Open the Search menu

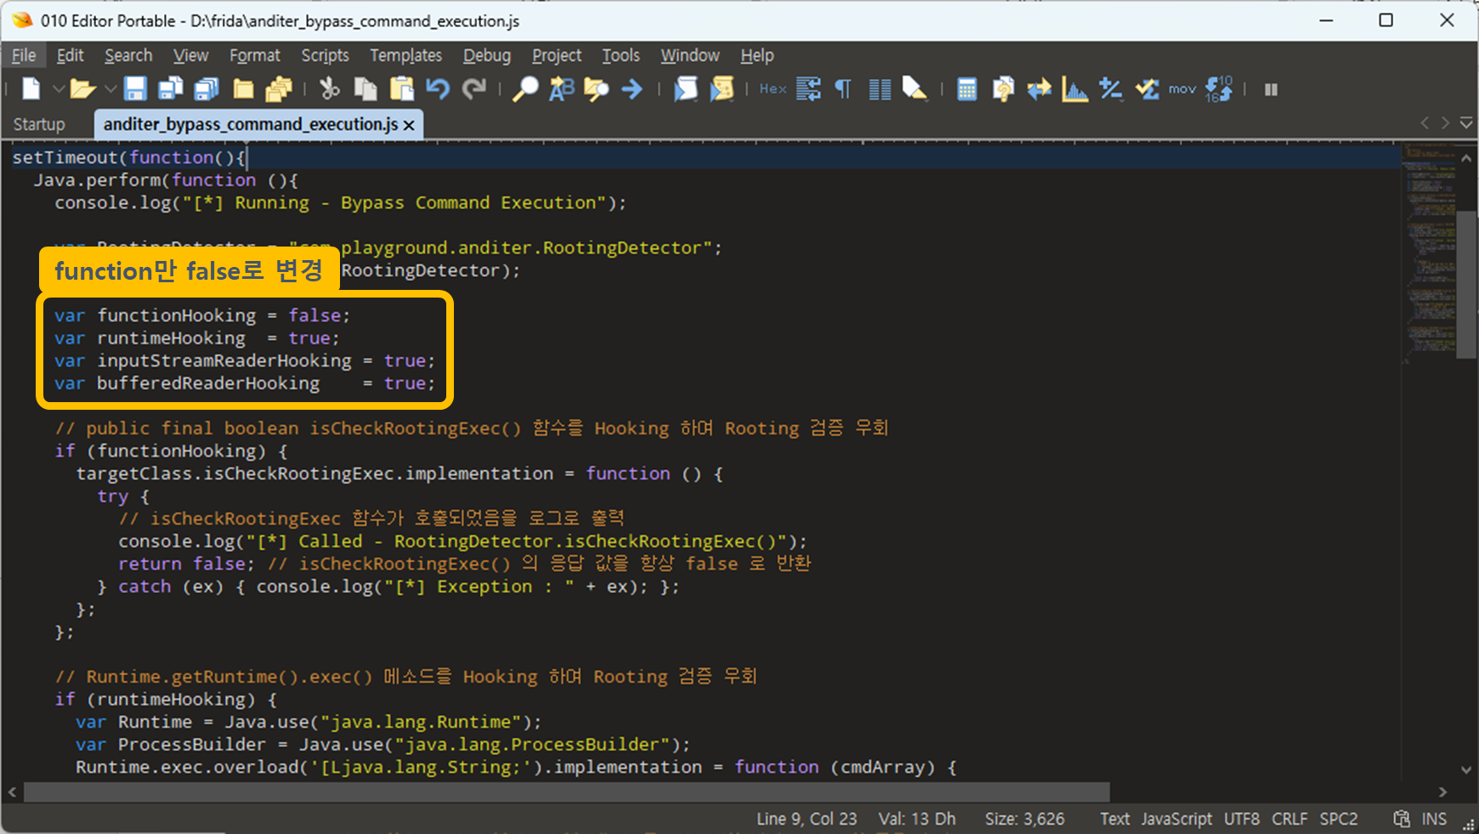pos(128,55)
